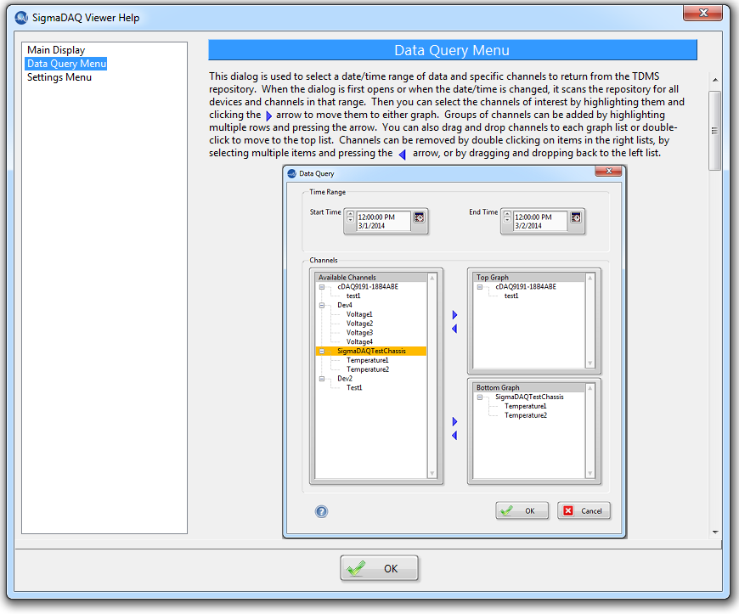The width and height of the screenshot is (739, 614).
Task: Select Test1 under Dev2
Action: click(354, 388)
